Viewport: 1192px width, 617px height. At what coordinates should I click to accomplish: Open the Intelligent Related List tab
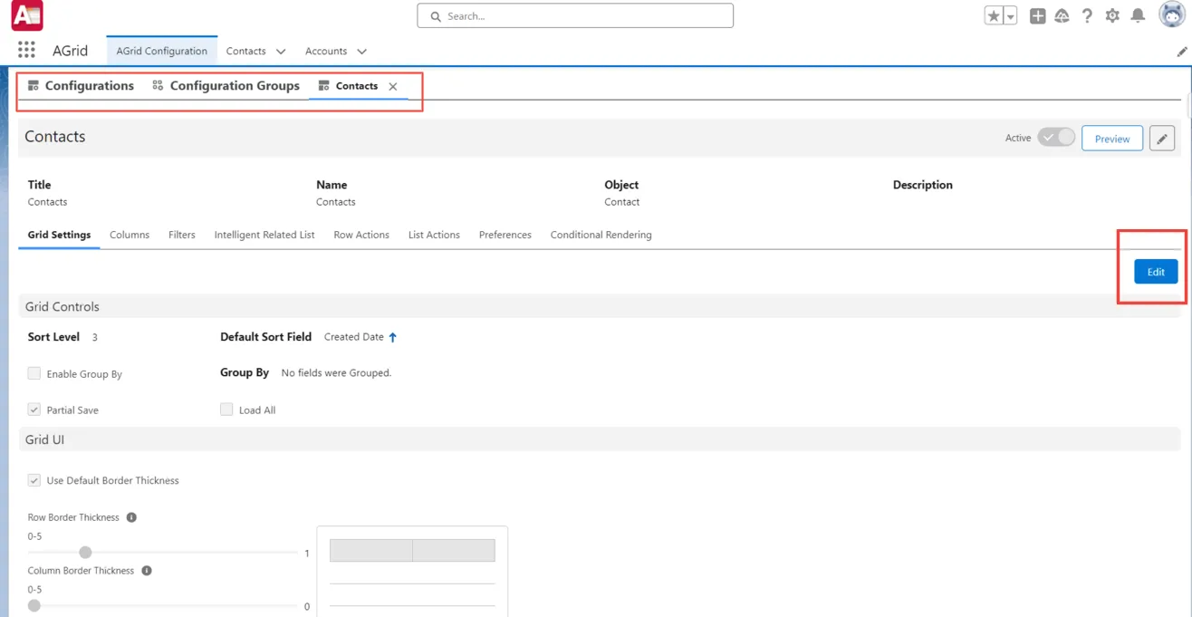point(264,235)
